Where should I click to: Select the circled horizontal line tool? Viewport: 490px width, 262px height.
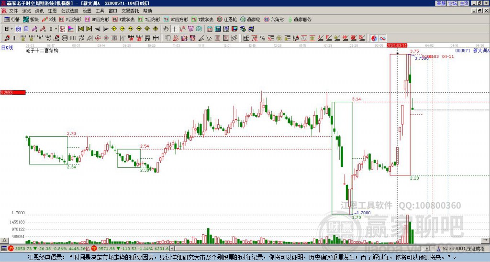[65, 38]
